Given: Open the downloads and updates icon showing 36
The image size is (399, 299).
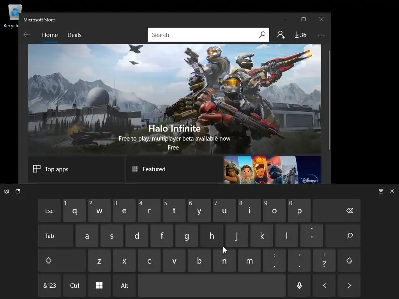Looking at the screenshot, I should [300, 35].
